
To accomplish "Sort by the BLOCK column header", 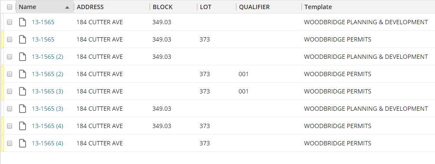I will pos(163,7).
